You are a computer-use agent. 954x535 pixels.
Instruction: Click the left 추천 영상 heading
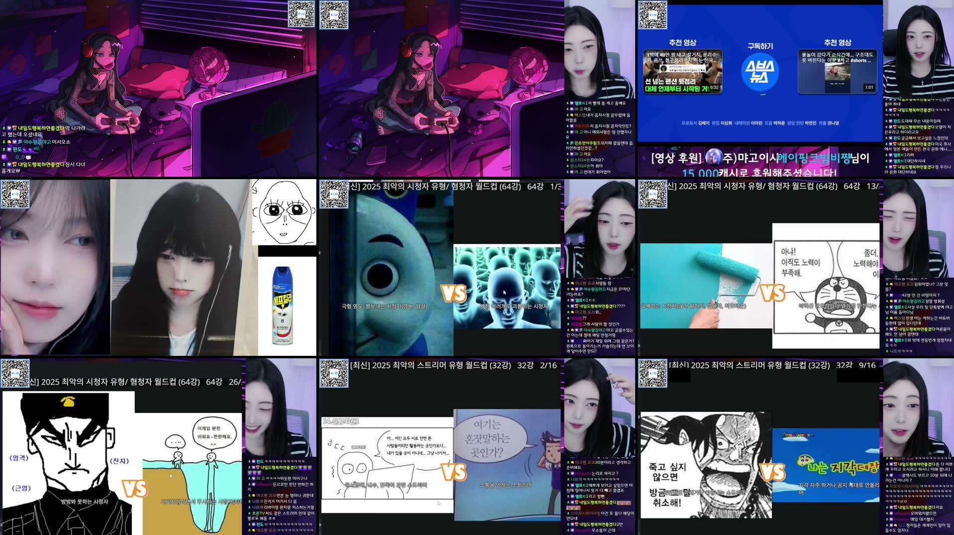click(x=682, y=43)
